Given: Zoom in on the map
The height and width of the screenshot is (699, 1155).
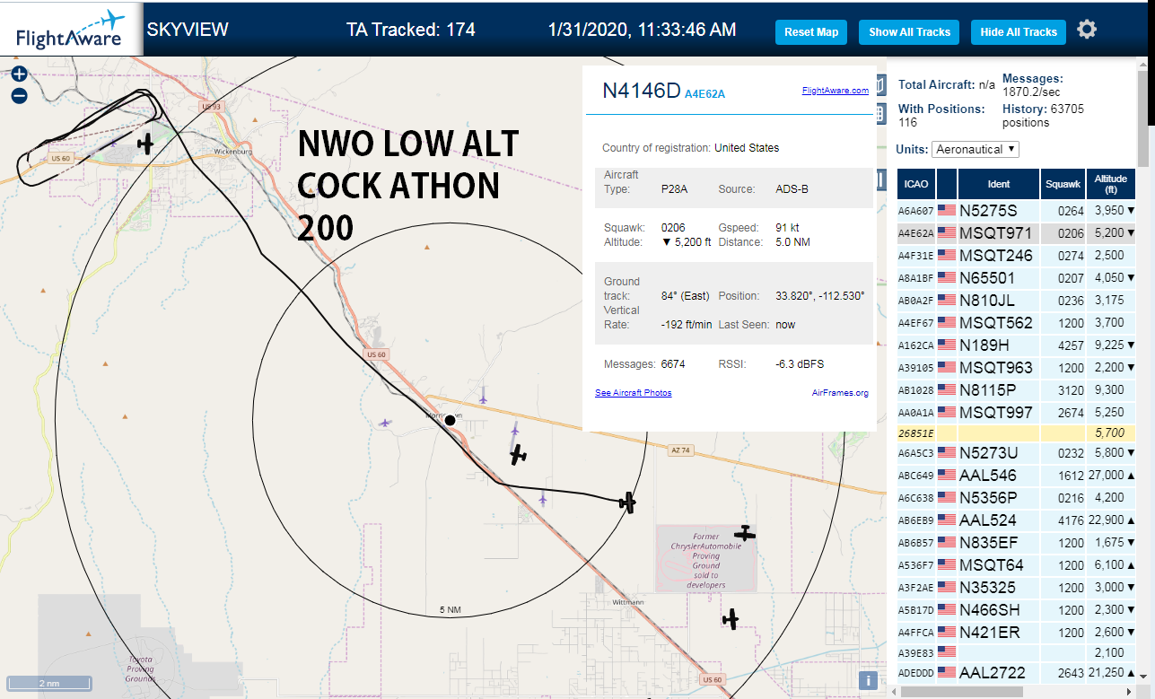Looking at the screenshot, I should (19, 74).
